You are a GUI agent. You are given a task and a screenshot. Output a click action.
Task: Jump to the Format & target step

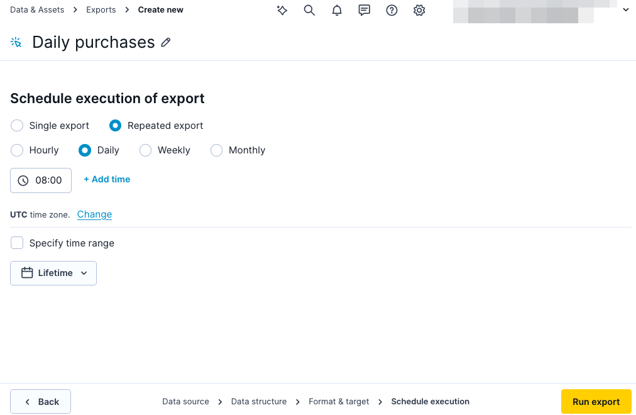click(x=339, y=402)
